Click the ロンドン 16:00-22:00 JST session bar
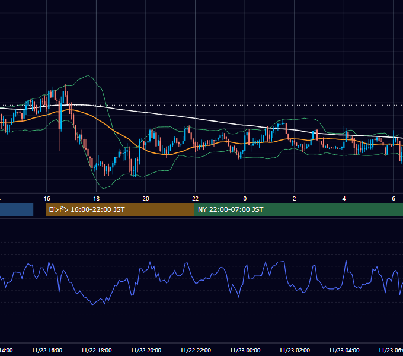 tap(120, 209)
